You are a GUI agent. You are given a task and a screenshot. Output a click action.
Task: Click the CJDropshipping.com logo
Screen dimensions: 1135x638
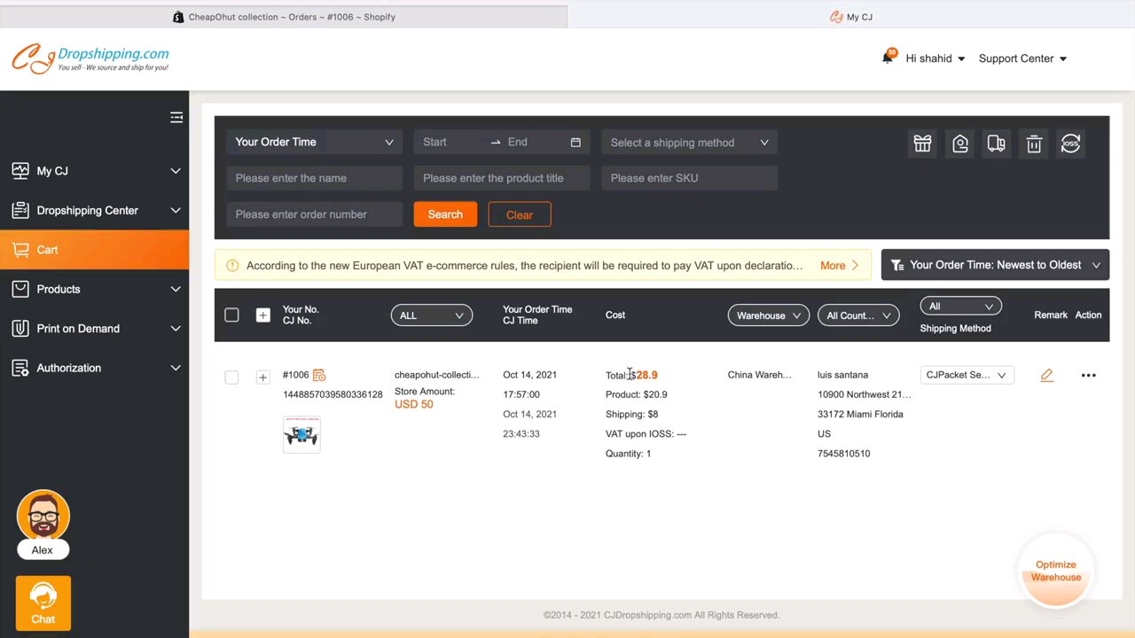90,58
